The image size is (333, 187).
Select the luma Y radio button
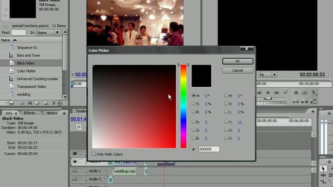[x=226, y=122]
